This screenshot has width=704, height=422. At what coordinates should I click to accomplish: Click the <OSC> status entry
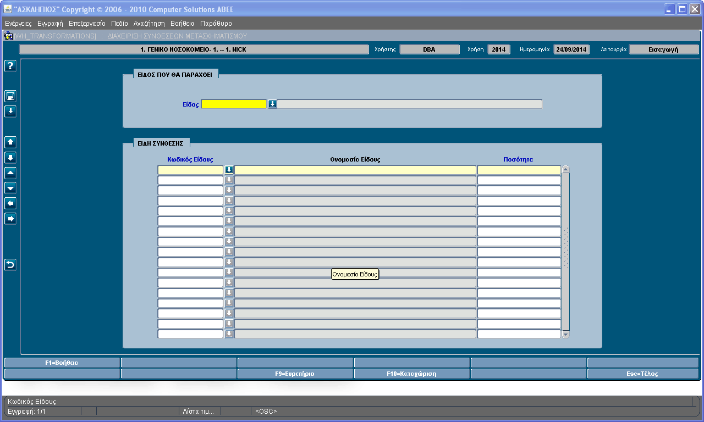266,411
